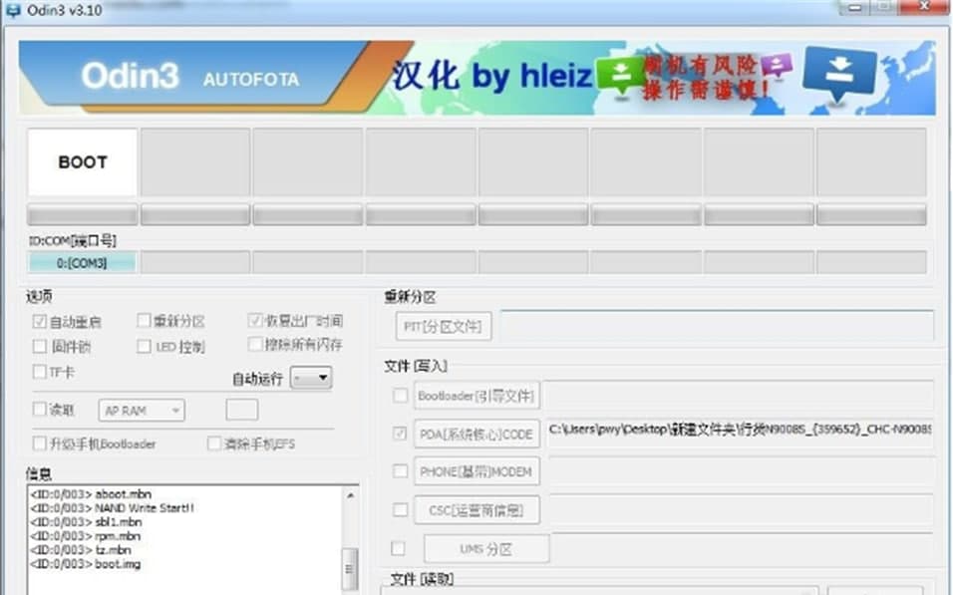Click the CSC[运营商信息] button
Screen dimensions: 953x595
(x=476, y=510)
